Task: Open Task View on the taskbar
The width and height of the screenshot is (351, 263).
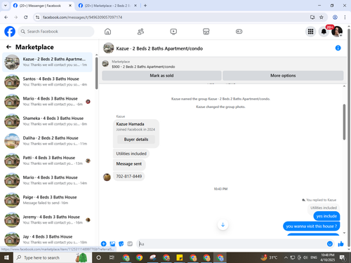Action: pos(112,257)
